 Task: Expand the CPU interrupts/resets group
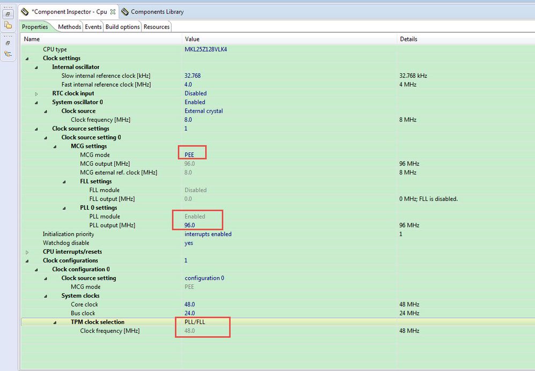click(27, 252)
